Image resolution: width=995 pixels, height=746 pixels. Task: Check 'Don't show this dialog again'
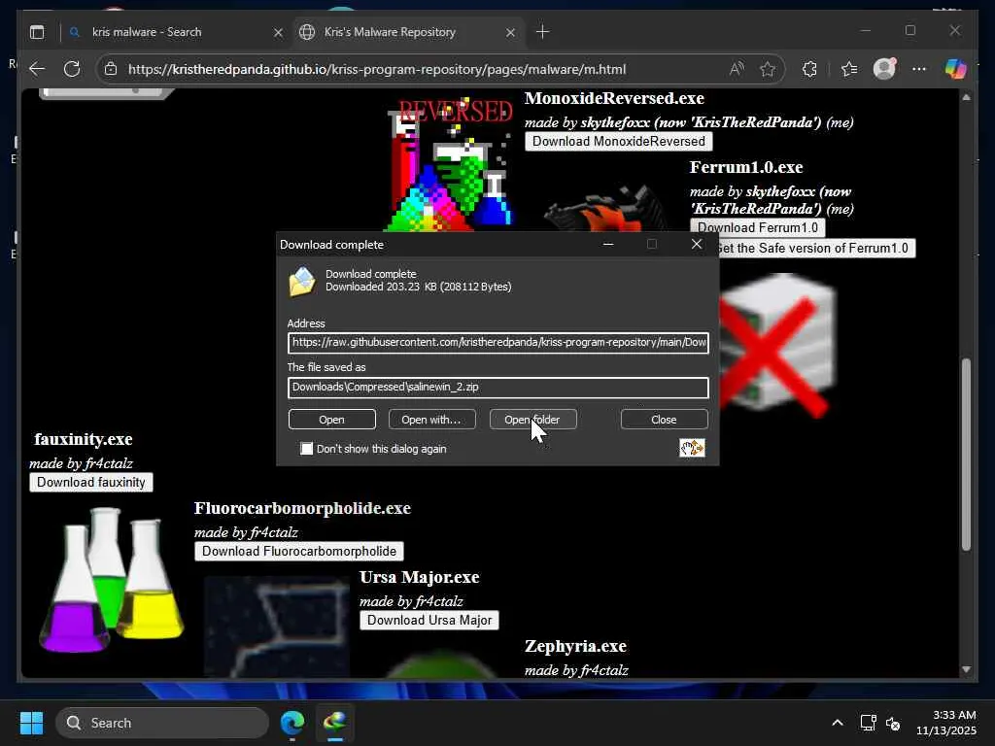point(306,449)
